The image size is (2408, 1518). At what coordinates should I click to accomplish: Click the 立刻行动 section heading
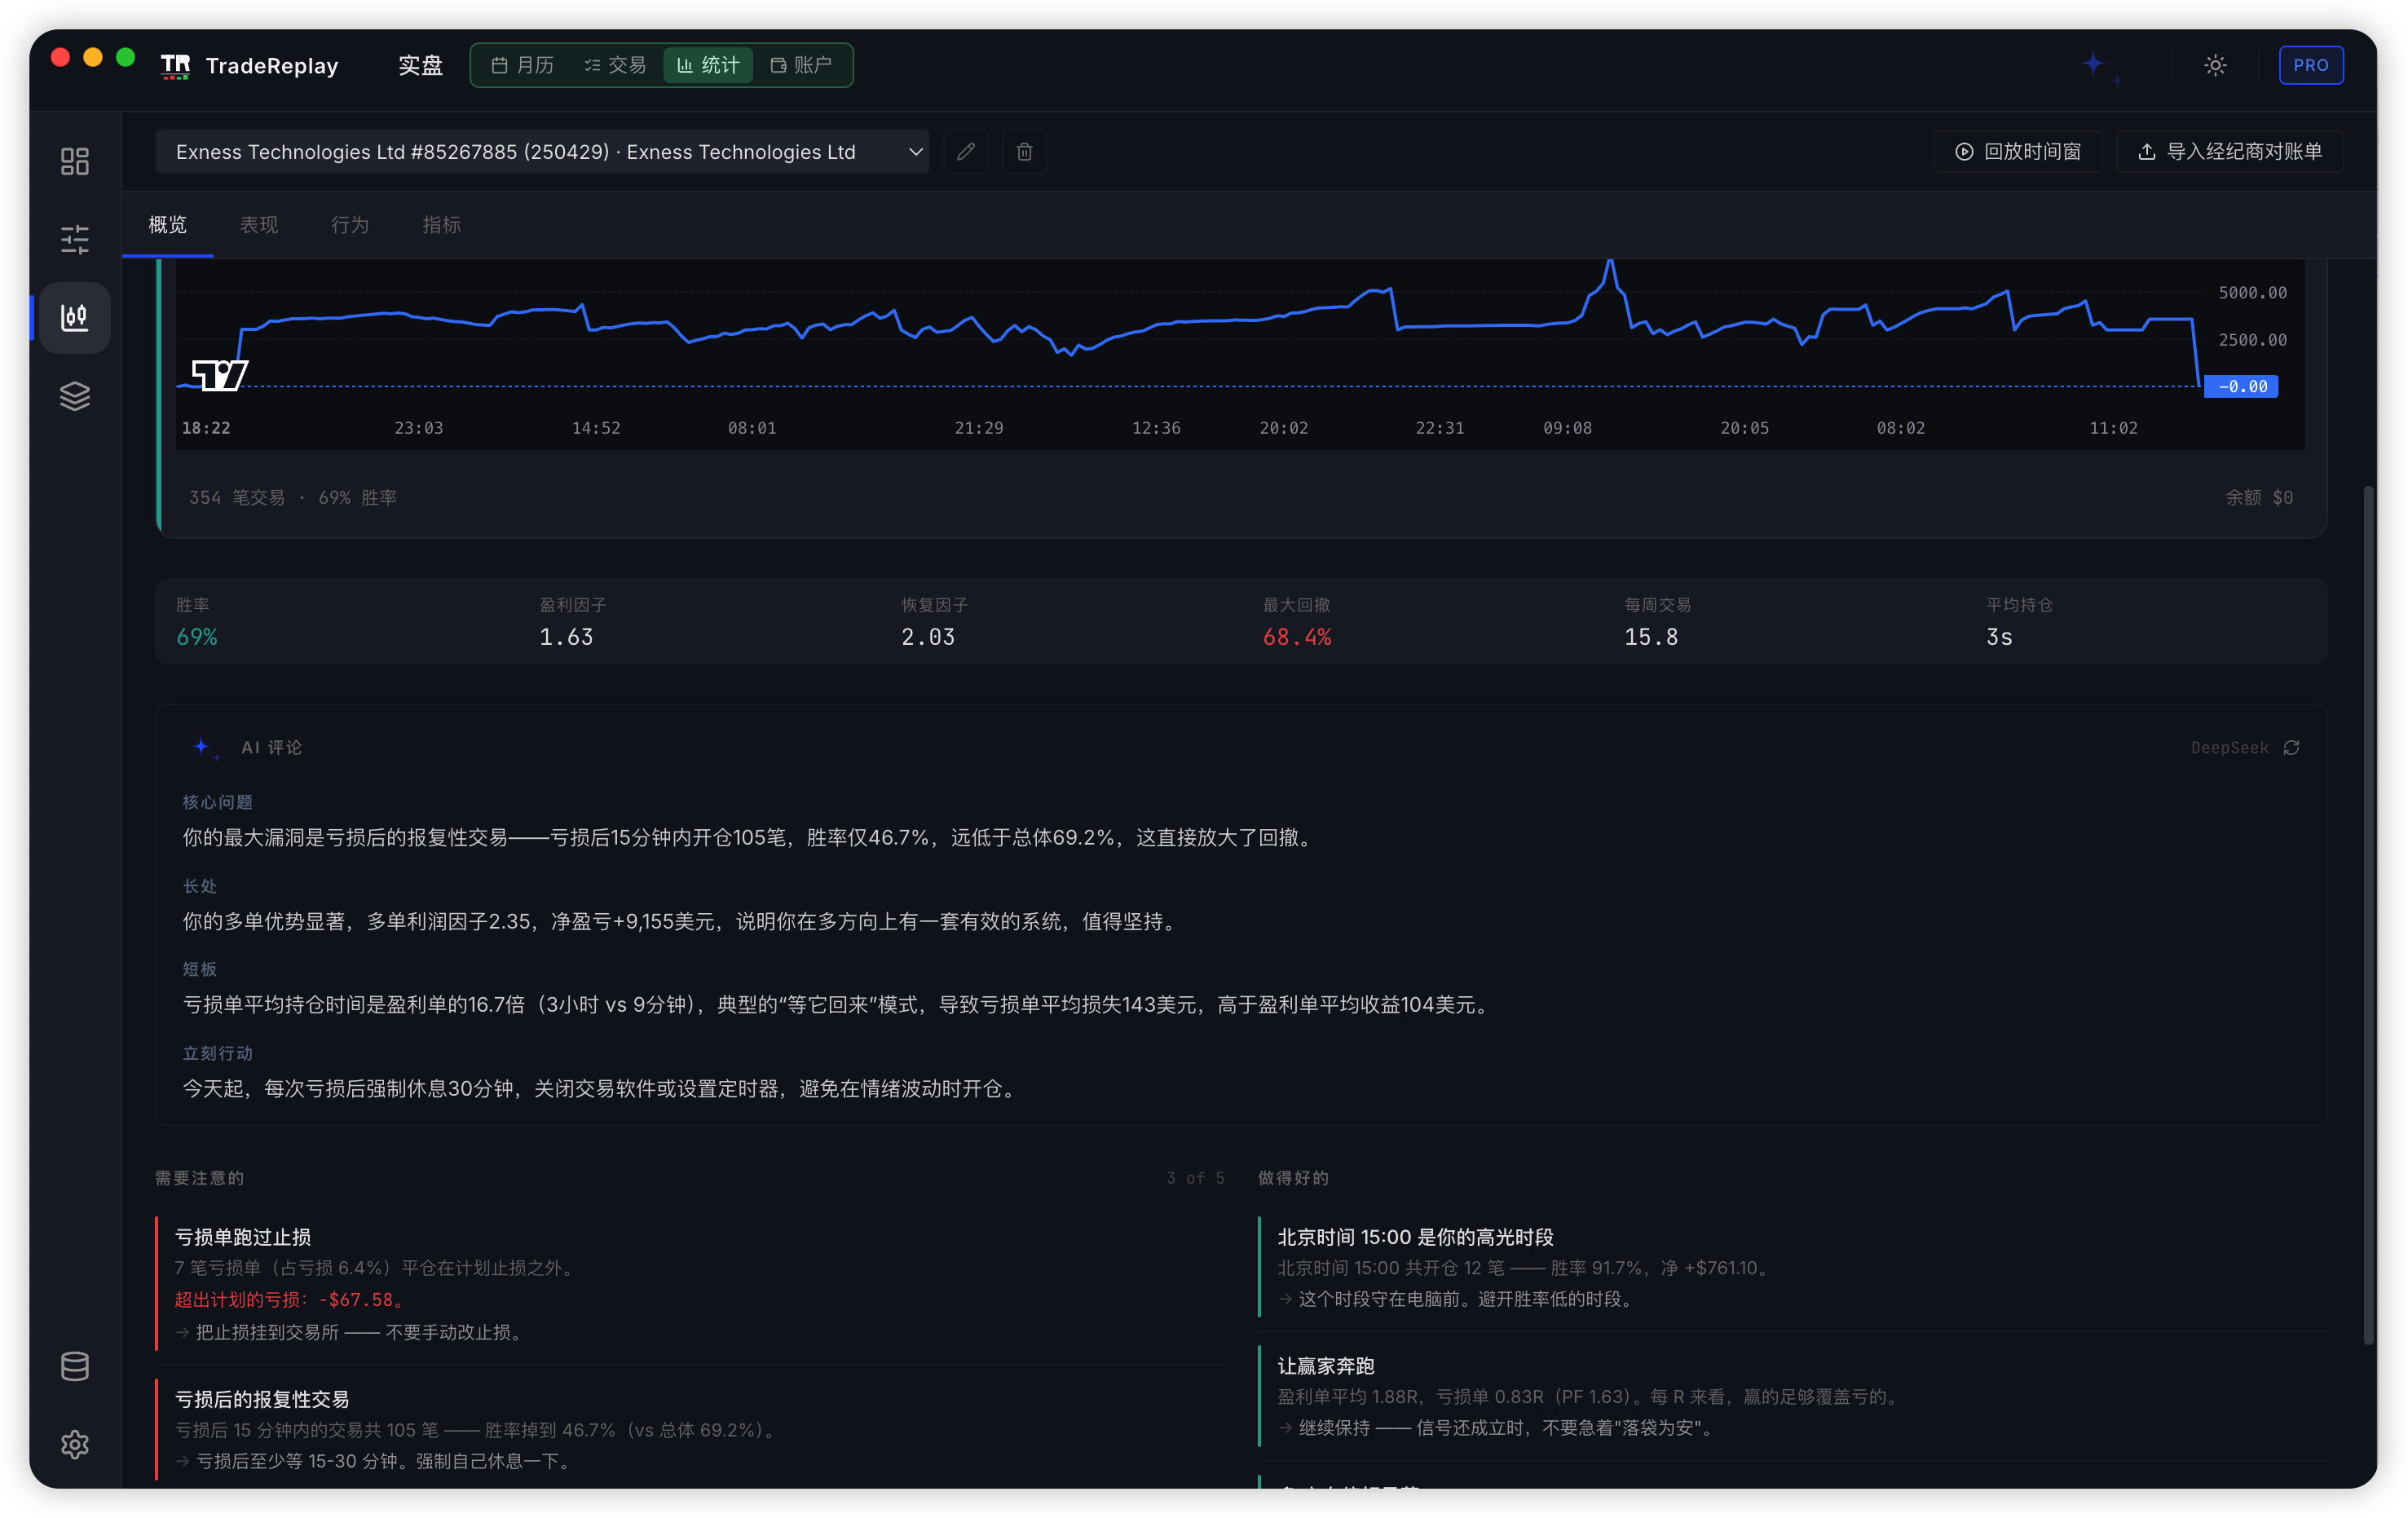tap(217, 1053)
